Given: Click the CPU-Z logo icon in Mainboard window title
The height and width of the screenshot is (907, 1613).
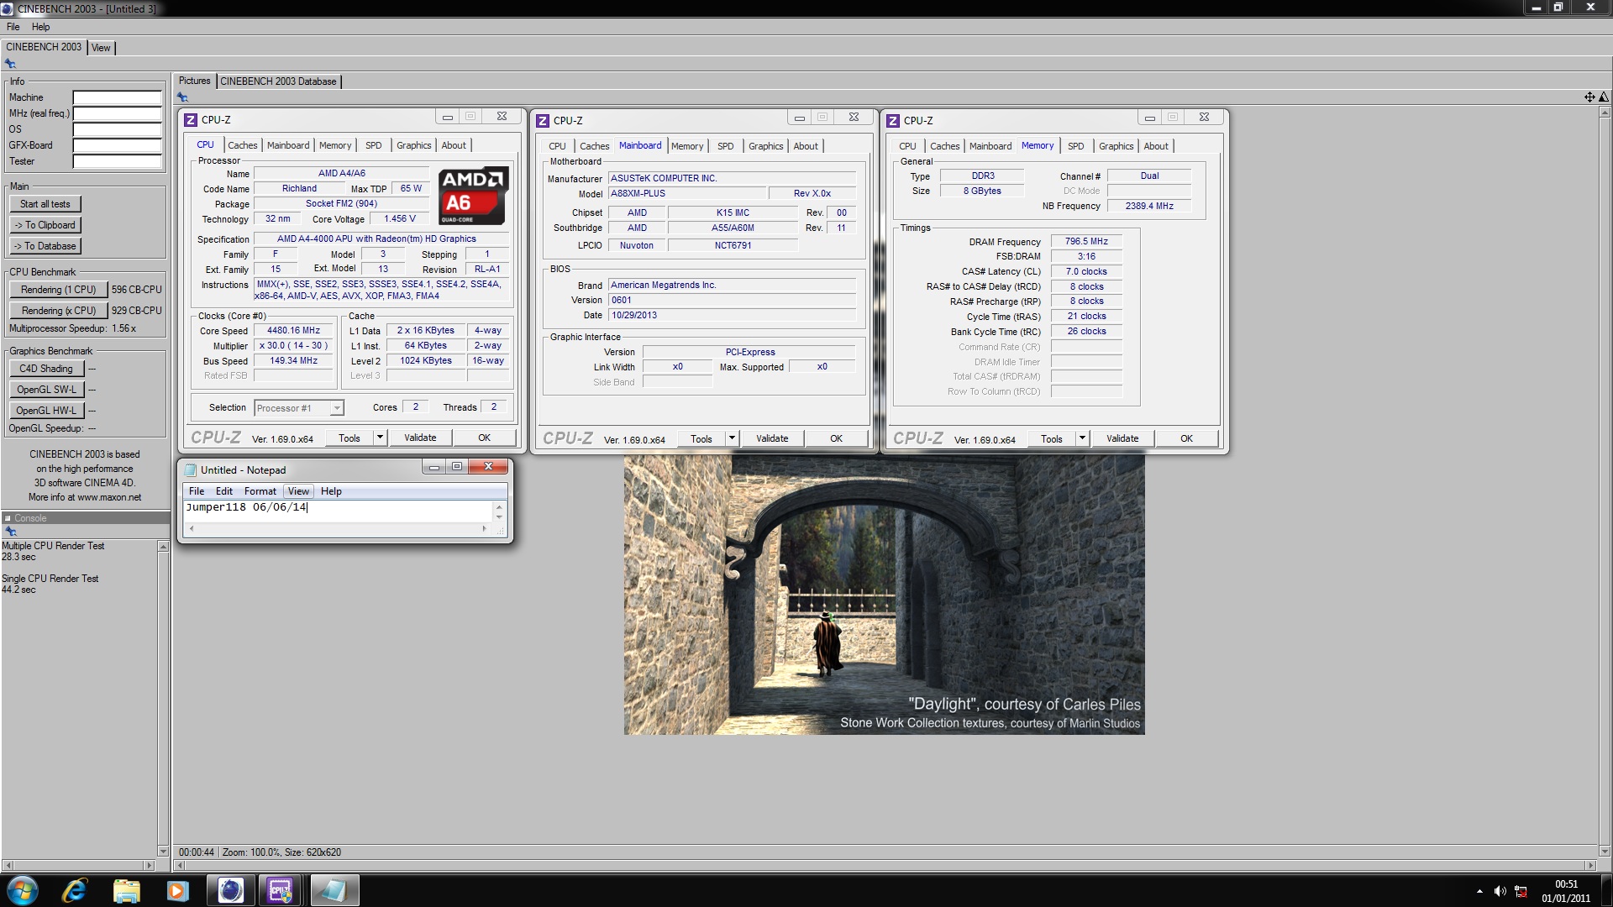Looking at the screenshot, I should (543, 120).
